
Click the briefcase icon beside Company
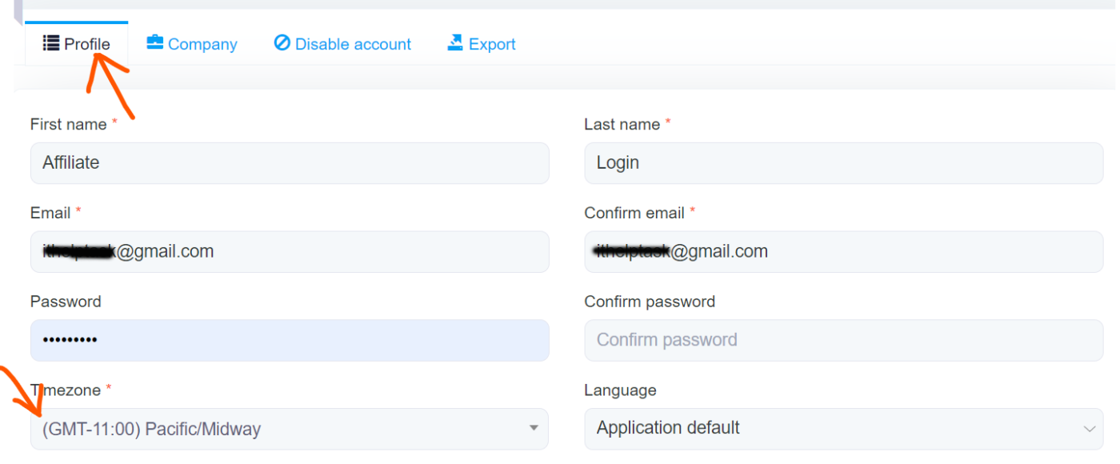(x=154, y=43)
